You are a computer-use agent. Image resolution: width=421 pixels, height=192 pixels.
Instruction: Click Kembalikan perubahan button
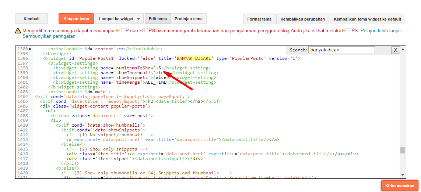[x=302, y=19]
